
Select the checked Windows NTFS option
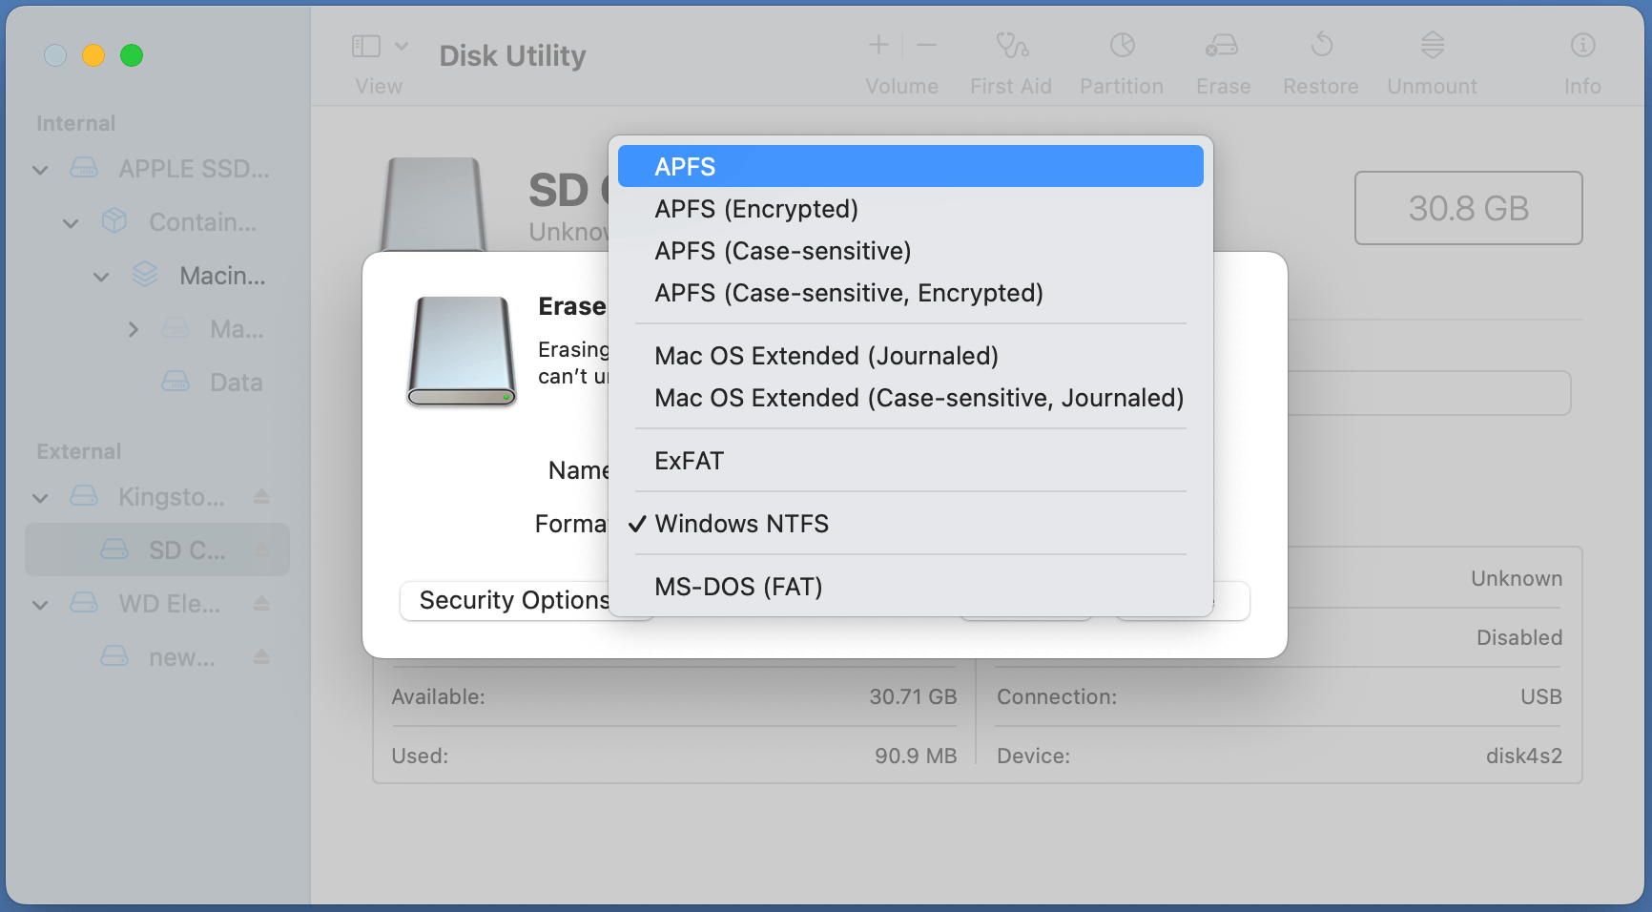742,523
